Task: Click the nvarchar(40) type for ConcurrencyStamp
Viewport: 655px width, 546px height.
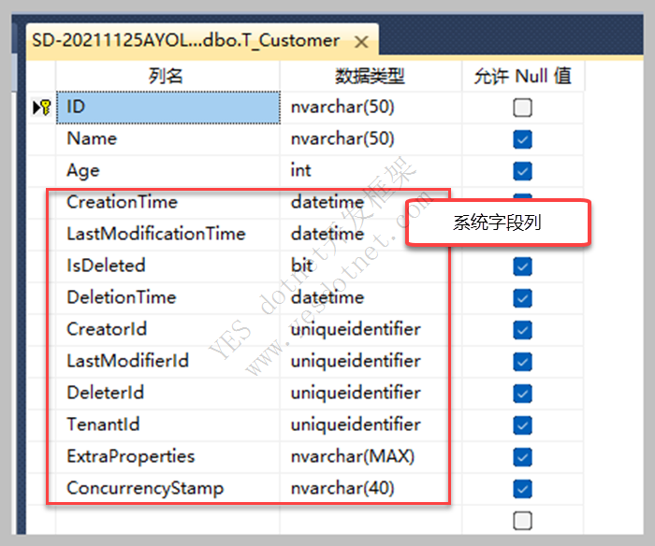Action: 371,488
